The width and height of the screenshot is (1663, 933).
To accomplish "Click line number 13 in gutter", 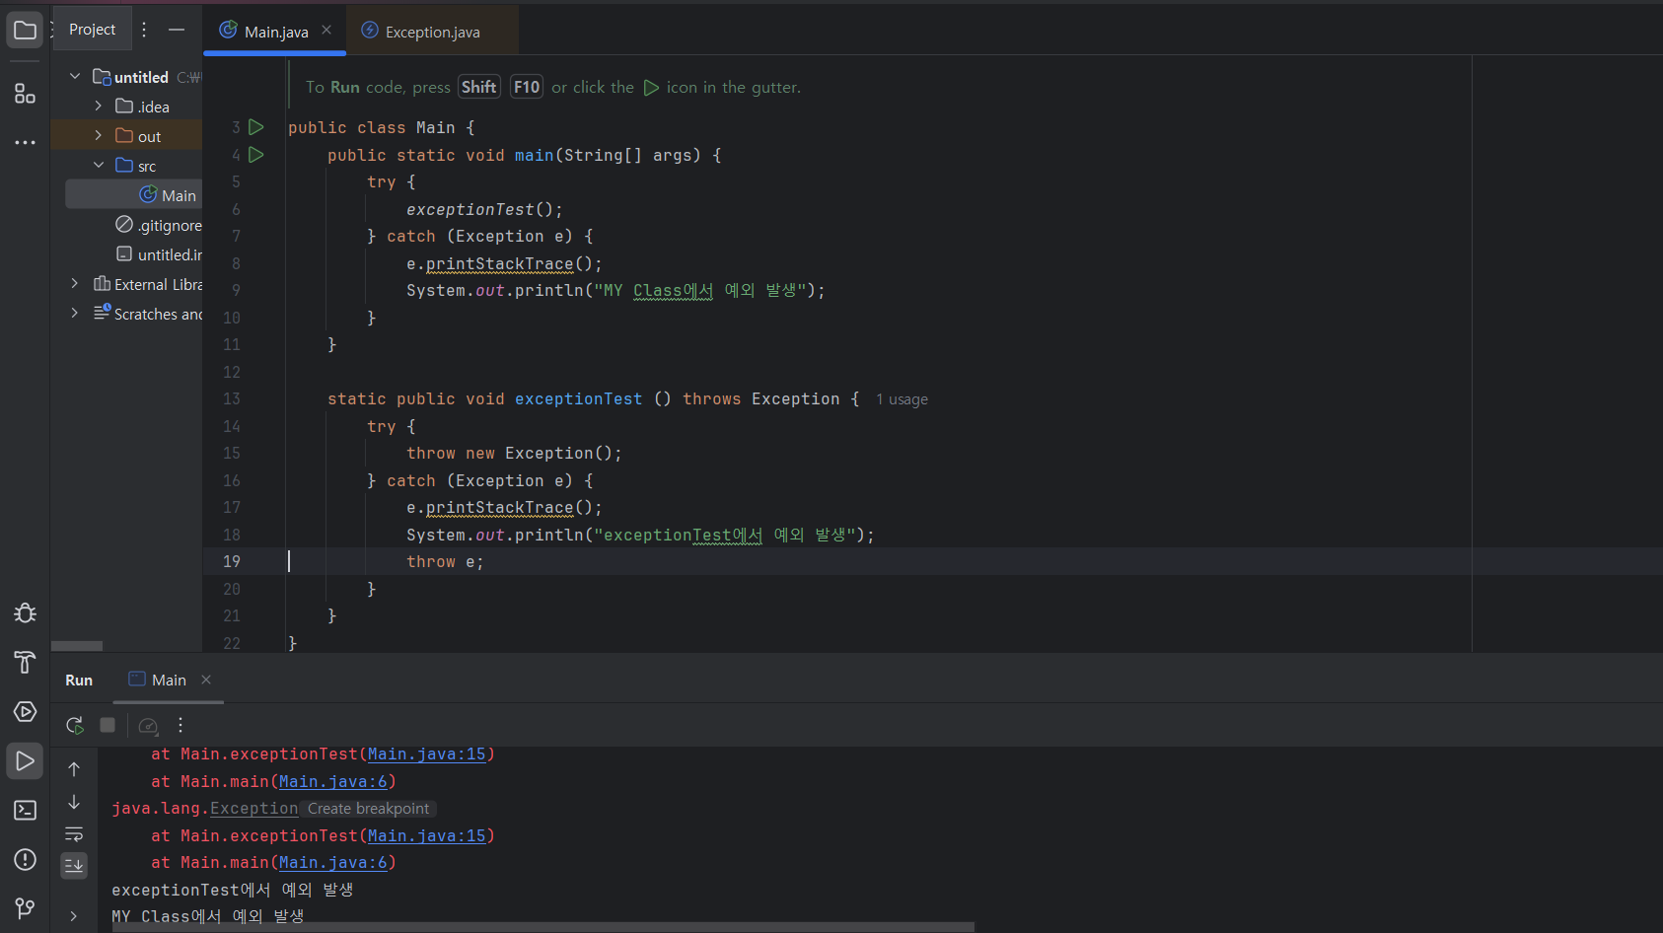I will (232, 398).
